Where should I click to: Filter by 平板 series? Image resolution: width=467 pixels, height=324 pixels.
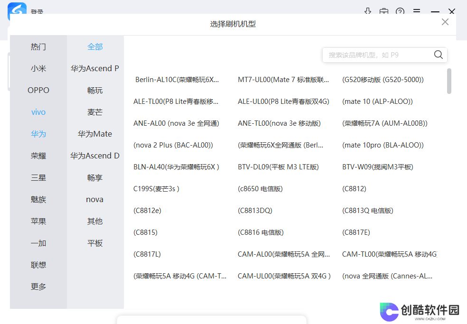click(95, 243)
